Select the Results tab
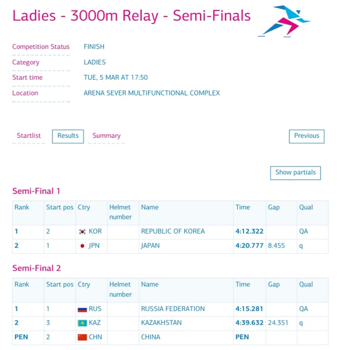342x350 pixels. tap(68, 136)
